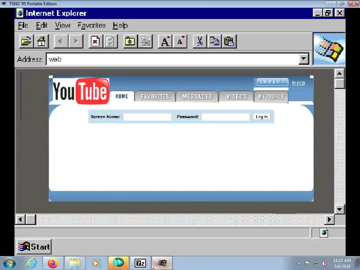Open the Favorites folder toolbar icon
Viewport: 360px width, 270px height.
130,41
